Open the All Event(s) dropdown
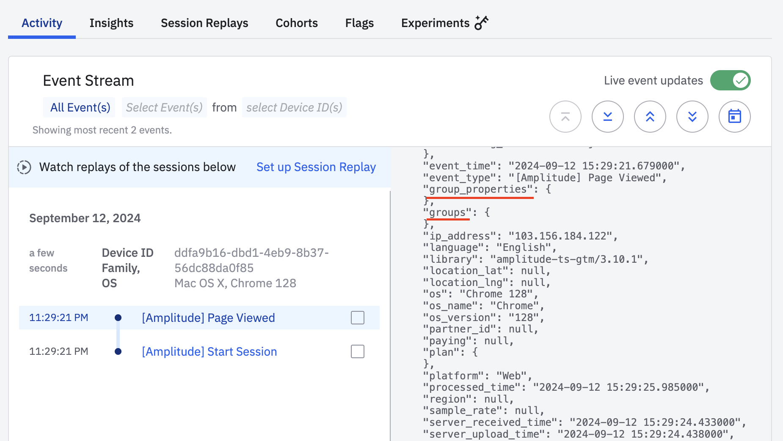The height and width of the screenshot is (441, 783). (80, 108)
